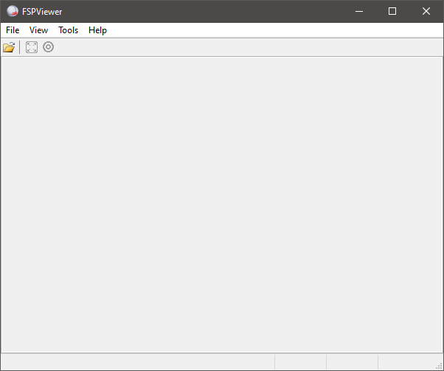
Task: Close the FSPViewer window
Action: 426,11
